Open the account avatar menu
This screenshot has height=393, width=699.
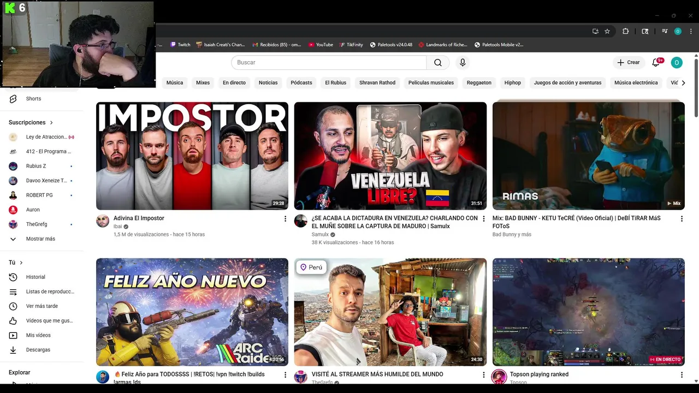tap(677, 62)
